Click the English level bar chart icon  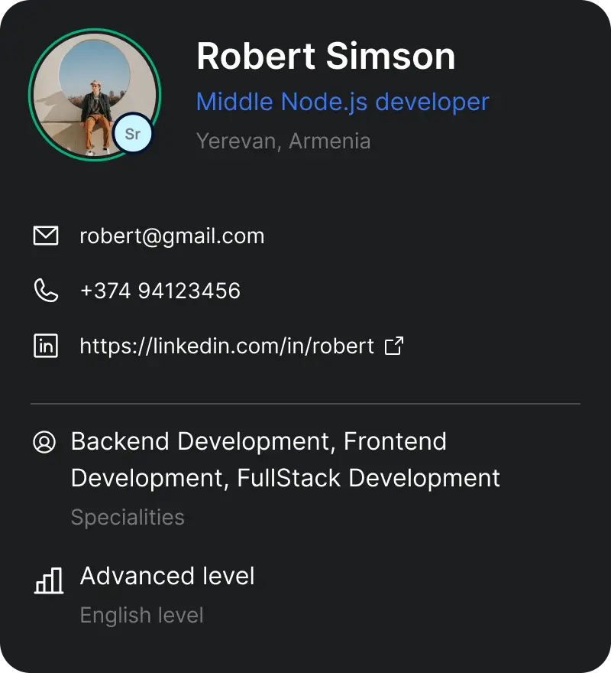coord(49,580)
